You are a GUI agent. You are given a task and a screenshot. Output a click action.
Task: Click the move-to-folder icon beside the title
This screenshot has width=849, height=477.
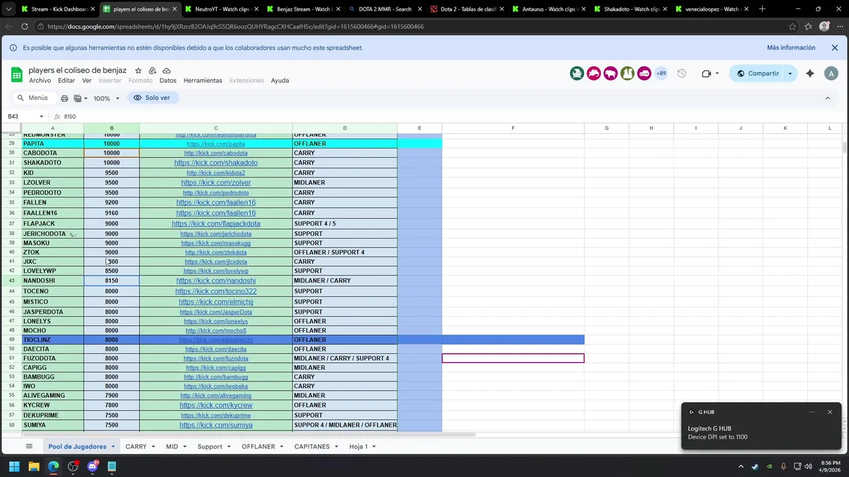click(153, 71)
